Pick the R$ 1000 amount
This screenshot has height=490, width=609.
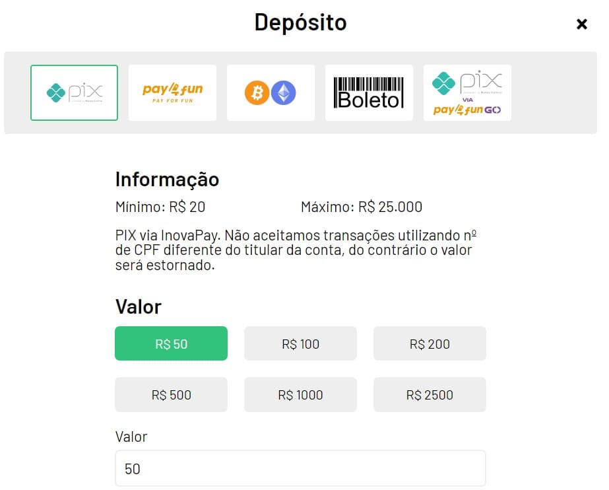click(301, 394)
